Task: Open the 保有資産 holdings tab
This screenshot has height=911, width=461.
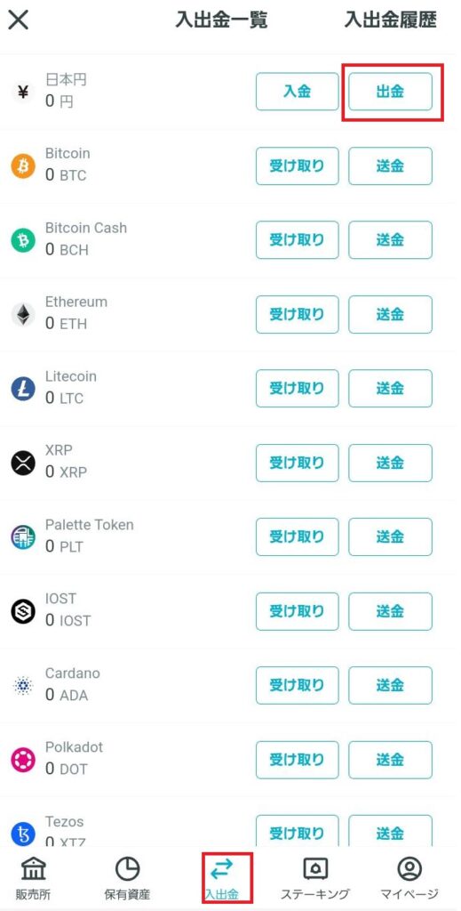Action: (x=128, y=878)
